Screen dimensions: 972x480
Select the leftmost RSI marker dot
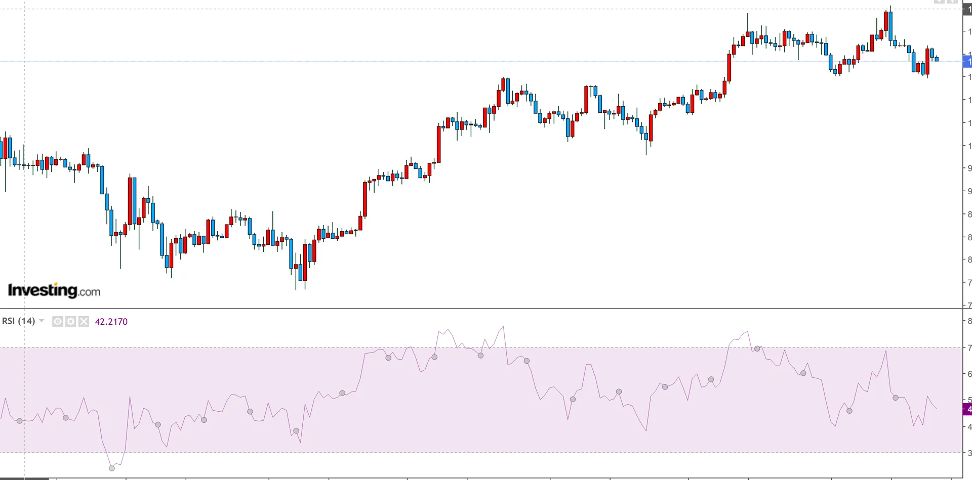(x=20, y=421)
